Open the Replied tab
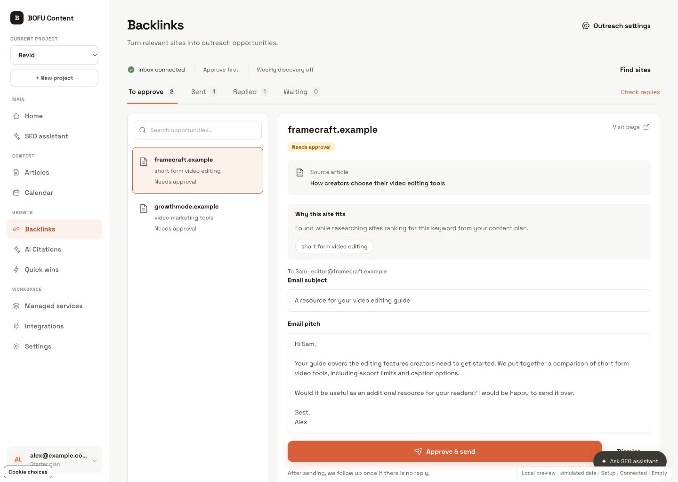 coord(250,92)
